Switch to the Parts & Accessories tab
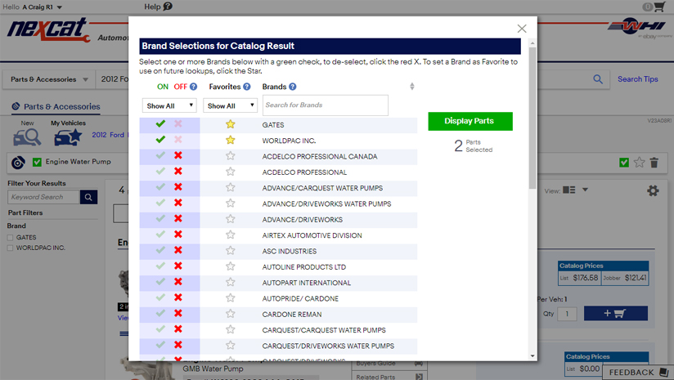674x380 pixels. click(56, 106)
